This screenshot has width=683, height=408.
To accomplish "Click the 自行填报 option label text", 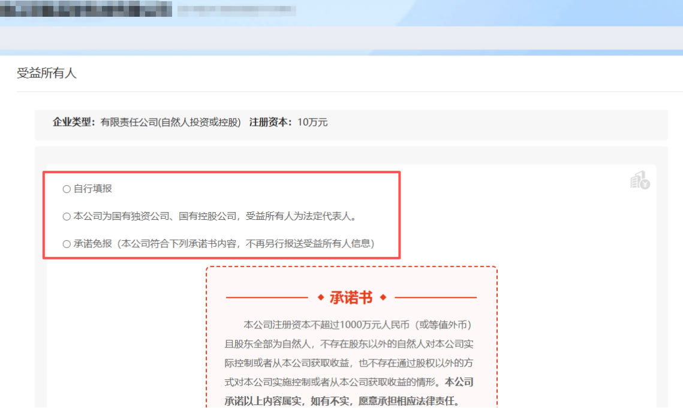I will pyautogui.click(x=92, y=189).
